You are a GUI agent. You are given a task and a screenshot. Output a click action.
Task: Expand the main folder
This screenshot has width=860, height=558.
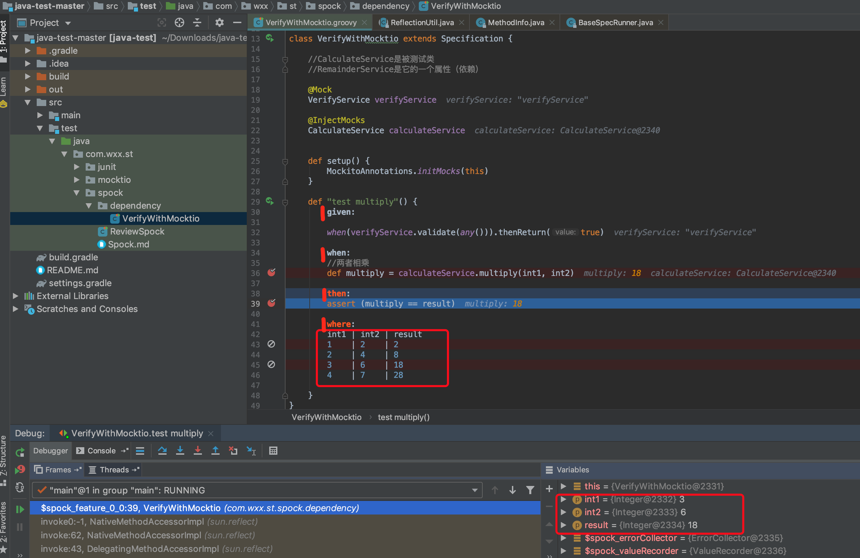coord(40,115)
